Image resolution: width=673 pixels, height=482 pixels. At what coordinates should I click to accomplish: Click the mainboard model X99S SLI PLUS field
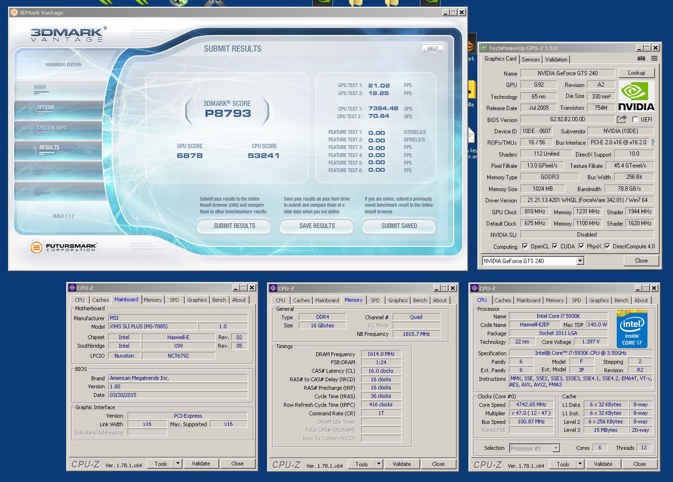click(x=153, y=326)
